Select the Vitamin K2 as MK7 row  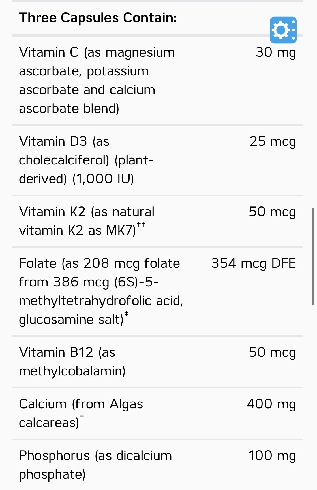pyautogui.click(x=158, y=221)
